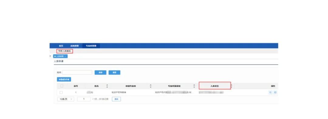Open the 首页 menu item
328x119 pixels.
(x=61, y=46)
